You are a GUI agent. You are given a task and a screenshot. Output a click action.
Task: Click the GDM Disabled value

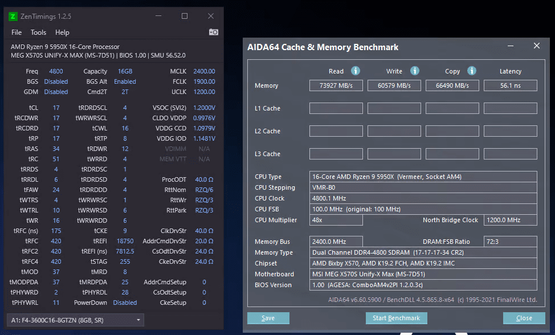click(x=56, y=92)
